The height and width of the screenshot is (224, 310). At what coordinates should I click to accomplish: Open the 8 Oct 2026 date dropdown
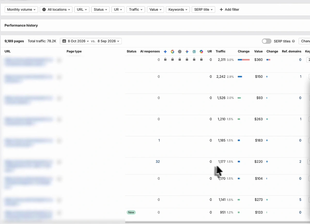[78, 41]
